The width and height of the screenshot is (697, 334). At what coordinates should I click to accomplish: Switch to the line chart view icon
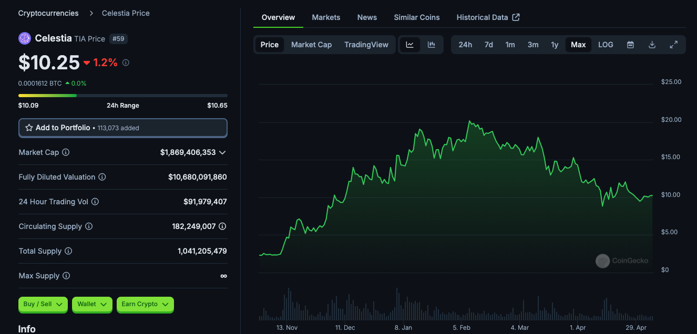[x=410, y=45]
